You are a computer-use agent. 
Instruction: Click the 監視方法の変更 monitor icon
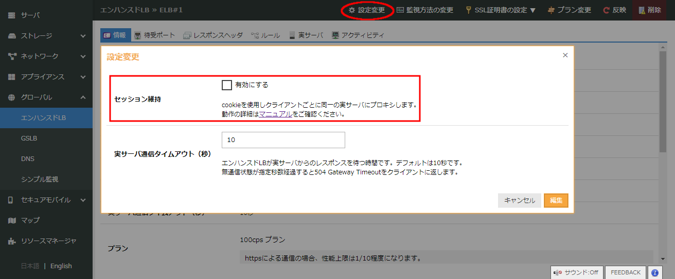tap(400, 10)
